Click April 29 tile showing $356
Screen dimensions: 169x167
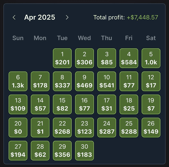point(62,151)
